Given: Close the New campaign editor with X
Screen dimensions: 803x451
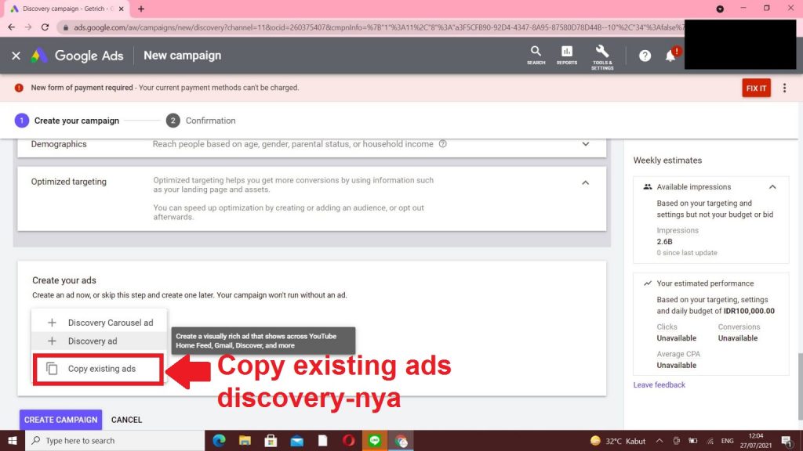Looking at the screenshot, I should tap(16, 56).
